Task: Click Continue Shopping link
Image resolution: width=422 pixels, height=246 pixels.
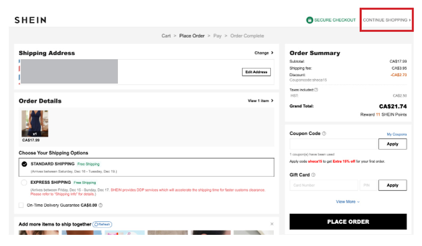Action: [386, 20]
